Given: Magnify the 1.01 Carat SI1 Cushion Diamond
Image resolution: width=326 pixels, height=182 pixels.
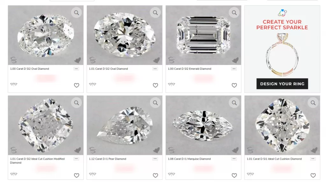Looking at the screenshot, I should pos(313,103).
